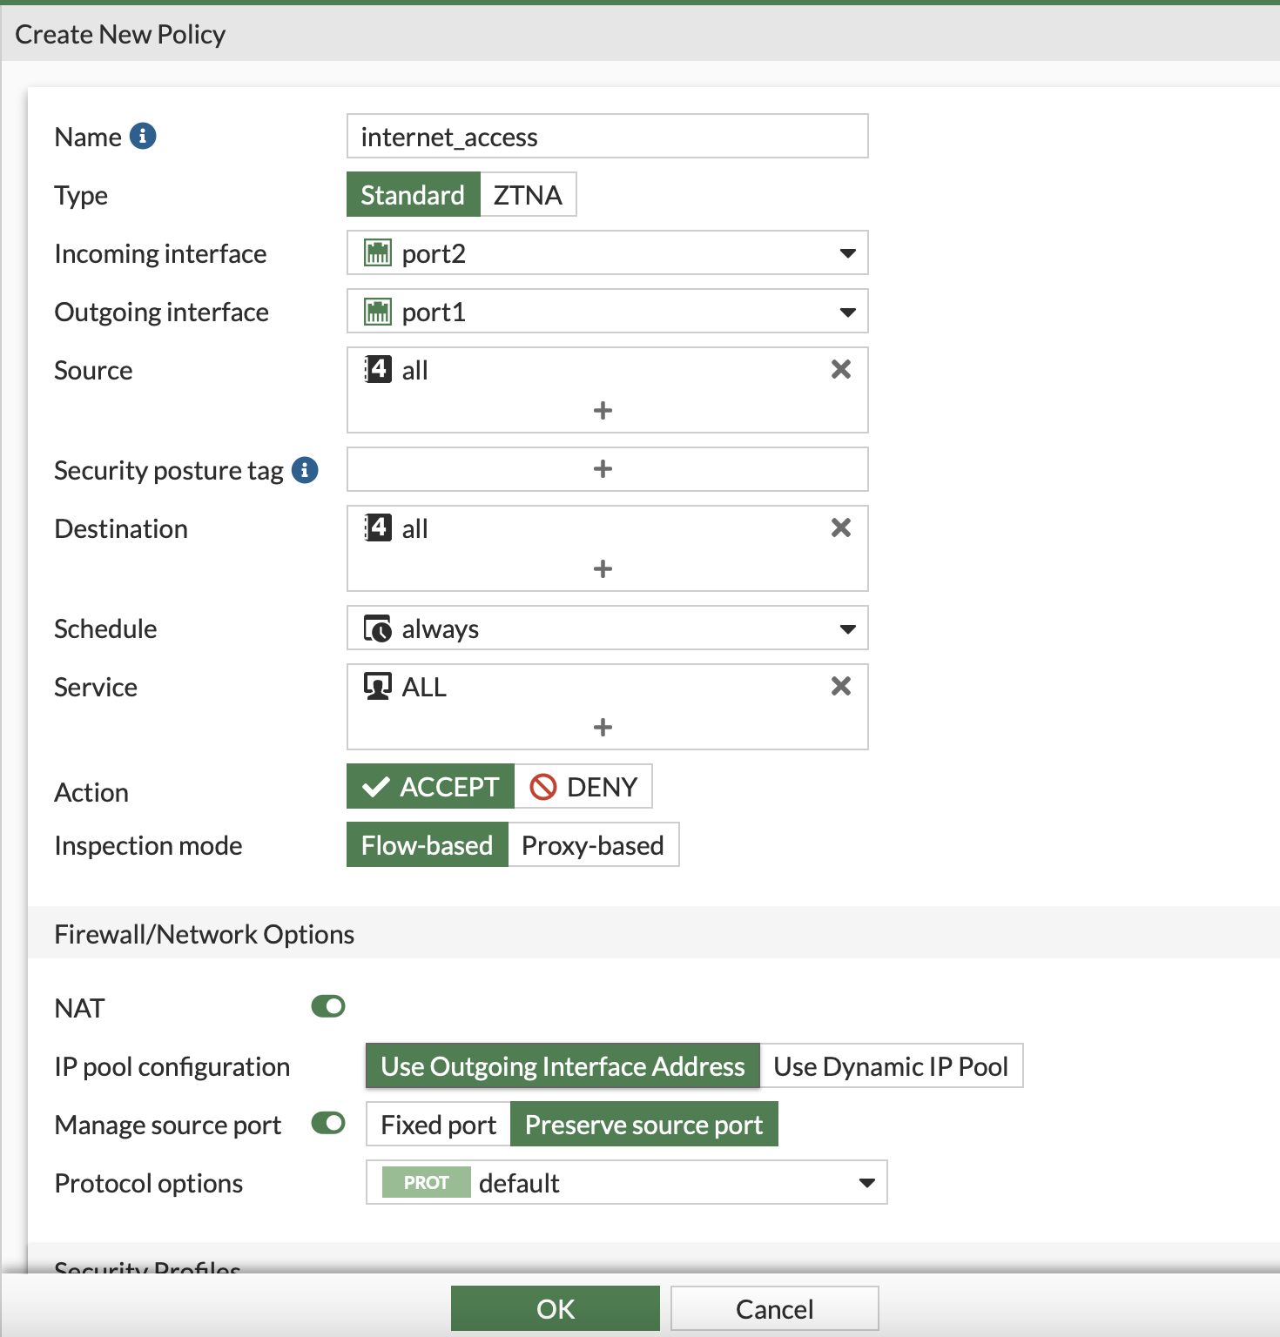This screenshot has height=1337, width=1280.
Task: Add a Service entry with plus icon
Action: click(603, 727)
